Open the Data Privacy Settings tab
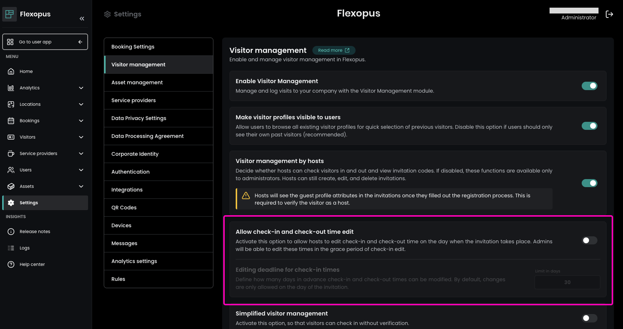 tap(139, 118)
